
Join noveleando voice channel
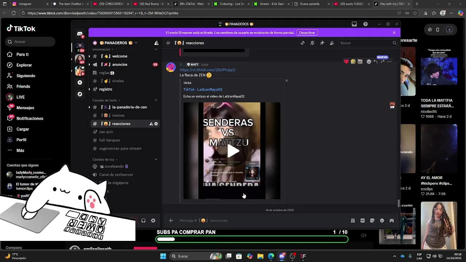pyautogui.click(x=125, y=166)
